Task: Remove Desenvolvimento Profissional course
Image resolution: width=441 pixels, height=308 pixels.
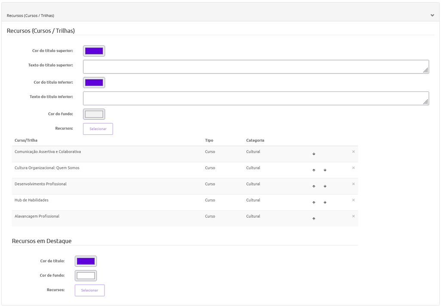Action: point(353,184)
